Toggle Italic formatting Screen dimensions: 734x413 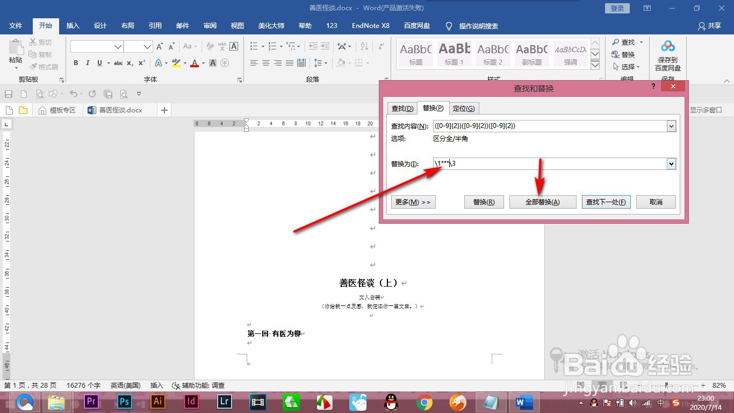pyautogui.click(x=88, y=63)
